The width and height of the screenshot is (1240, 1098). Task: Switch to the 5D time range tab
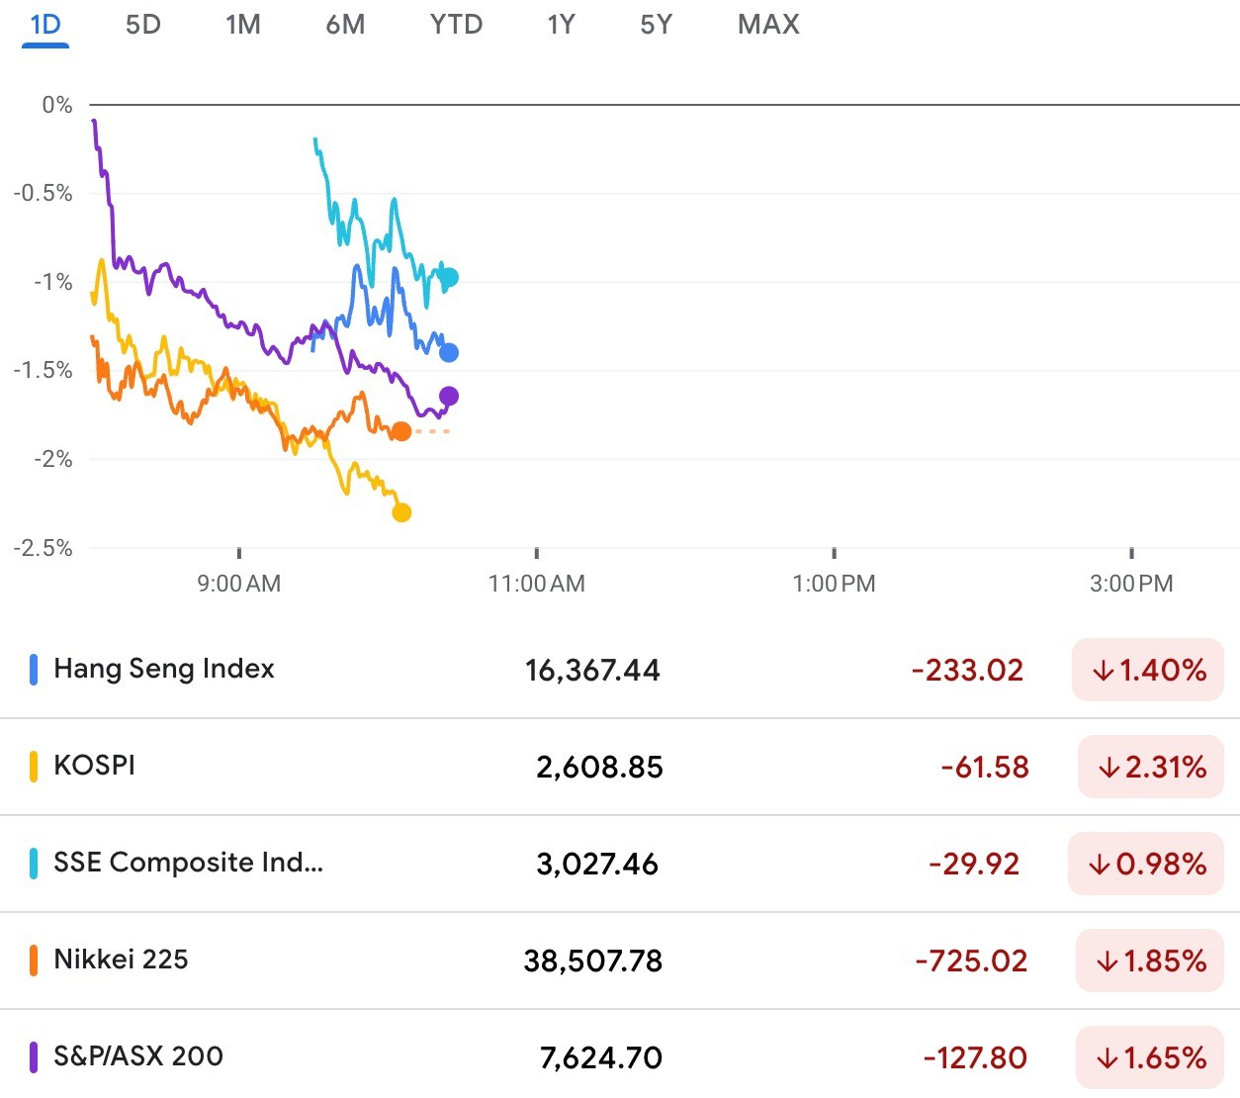(x=143, y=25)
